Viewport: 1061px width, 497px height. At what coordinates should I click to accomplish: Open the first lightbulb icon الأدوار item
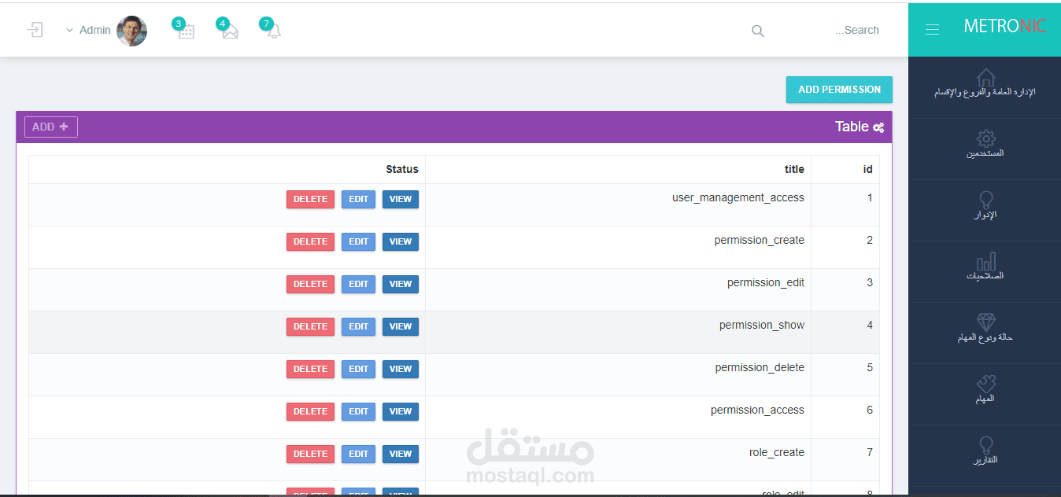[985, 207]
